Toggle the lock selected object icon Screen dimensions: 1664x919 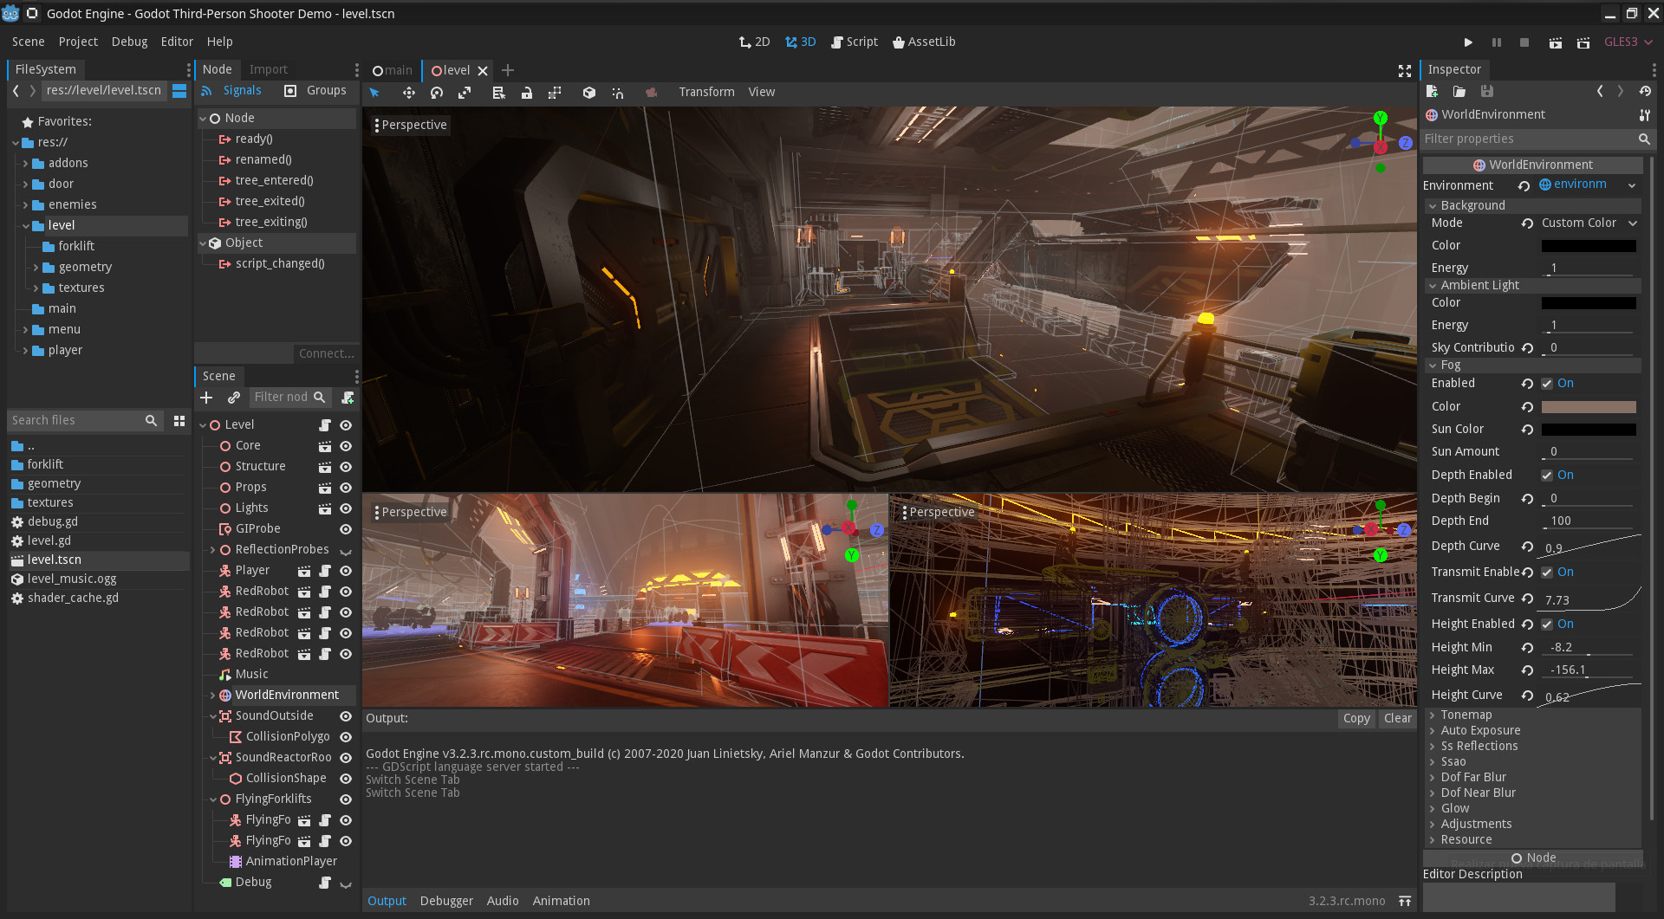tap(526, 92)
